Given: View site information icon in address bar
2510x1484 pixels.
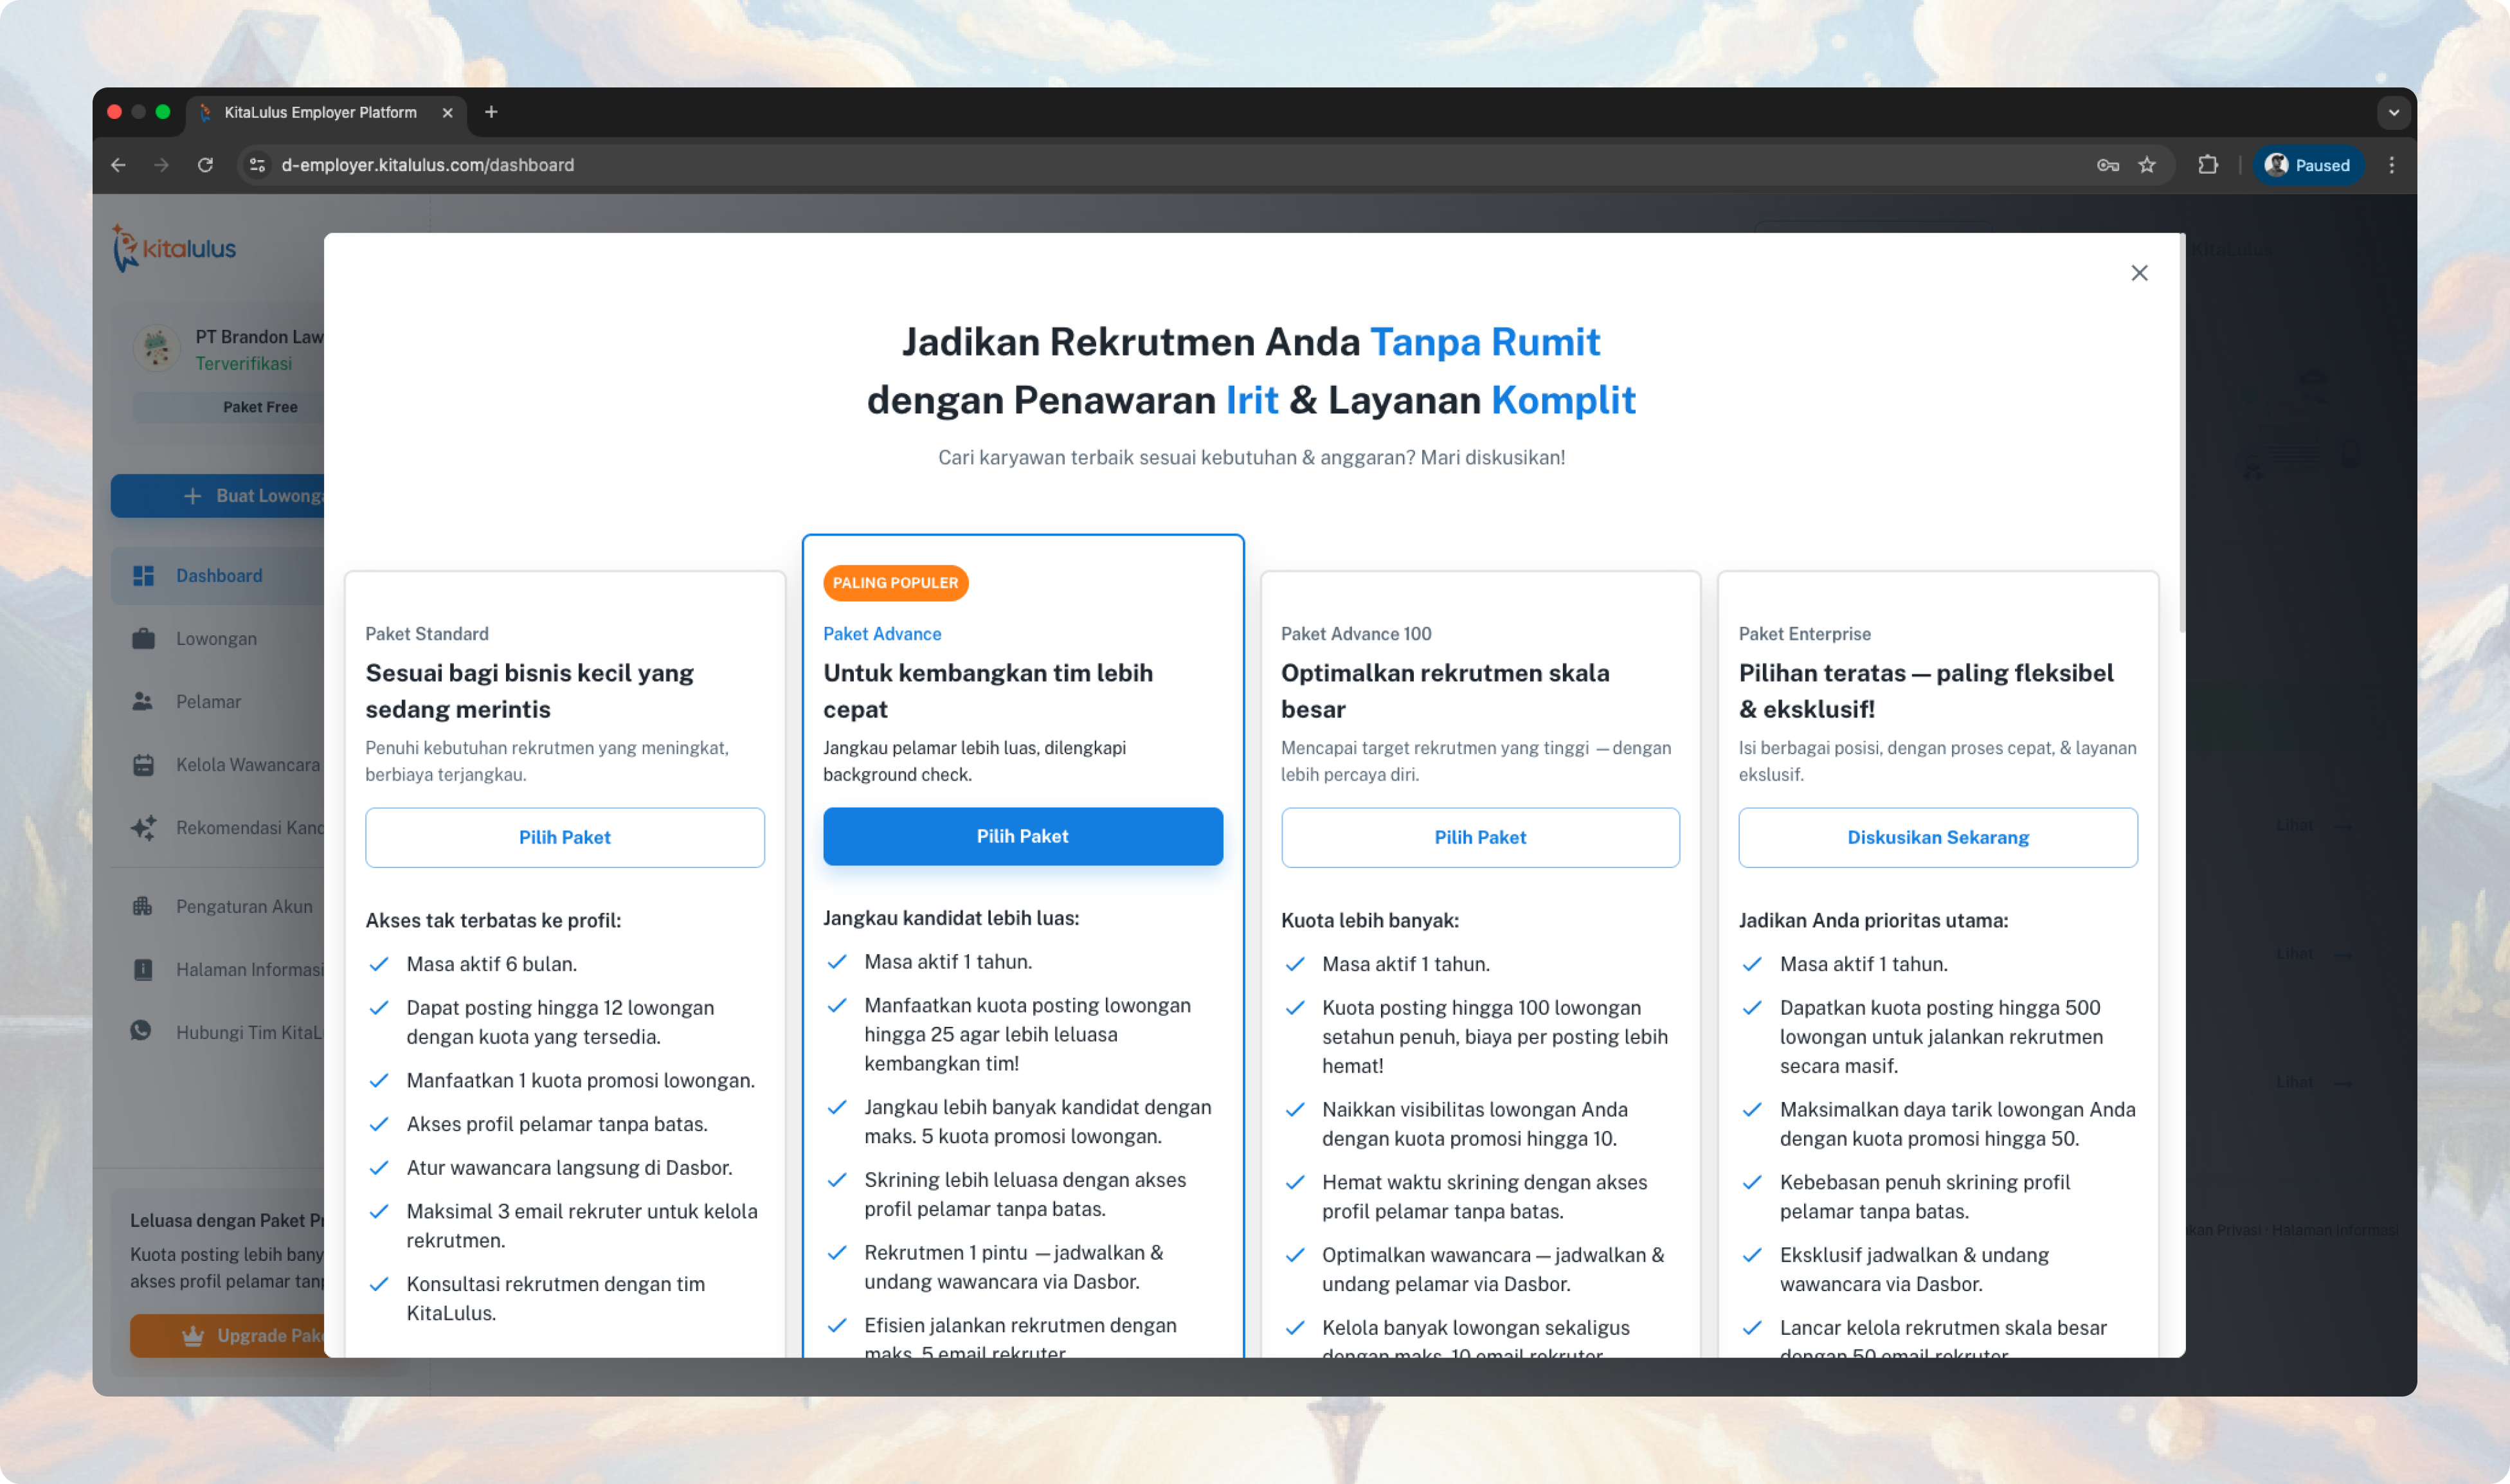Looking at the screenshot, I should click(x=258, y=165).
